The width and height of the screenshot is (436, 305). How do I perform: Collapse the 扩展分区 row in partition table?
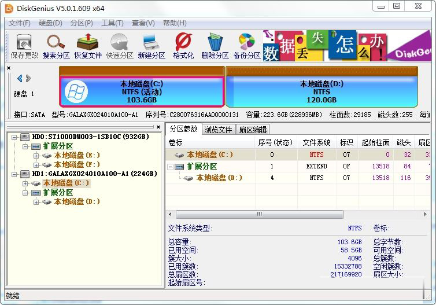click(x=171, y=167)
